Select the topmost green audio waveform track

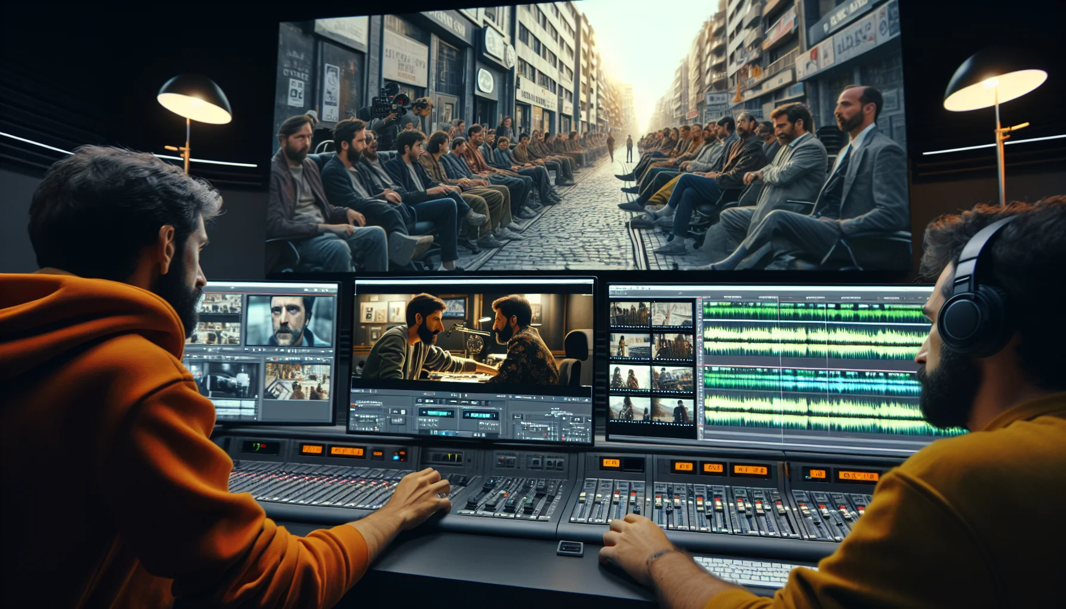[x=815, y=312]
